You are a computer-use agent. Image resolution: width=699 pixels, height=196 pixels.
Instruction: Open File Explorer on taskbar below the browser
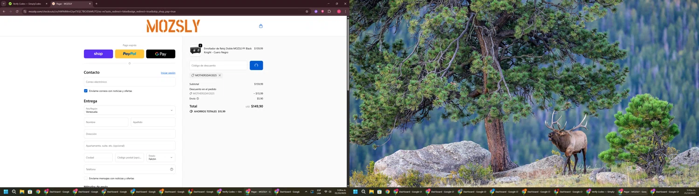point(22,191)
